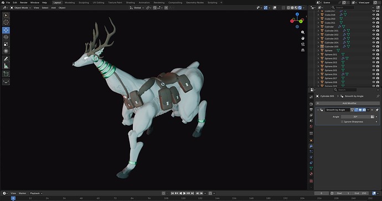Viewport: 382px width, 201px height.
Task: Select the Measure tool
Action: [6, 66]
